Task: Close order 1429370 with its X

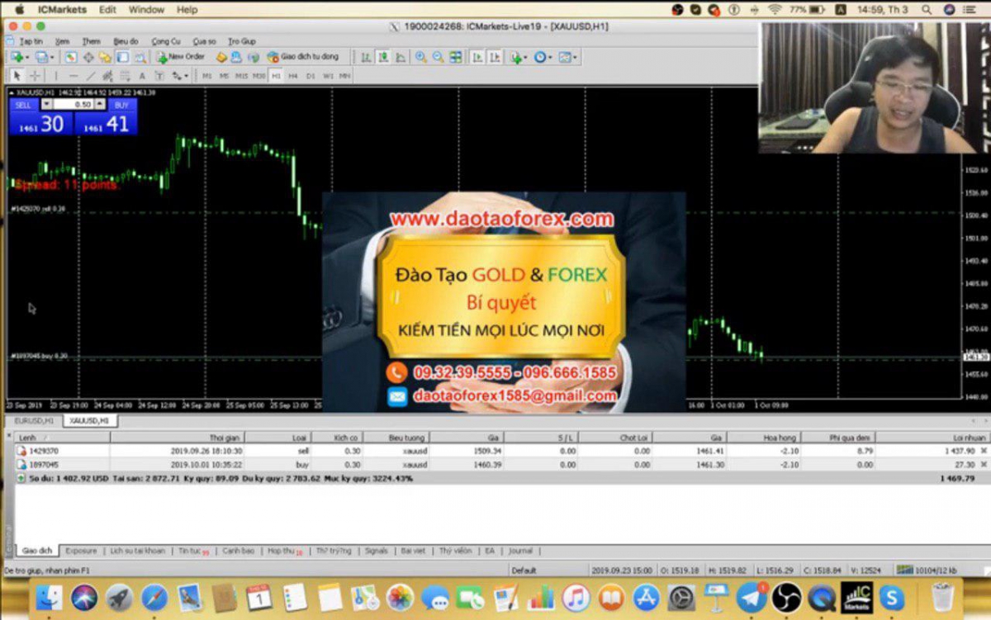Action: tap(983, 451)
